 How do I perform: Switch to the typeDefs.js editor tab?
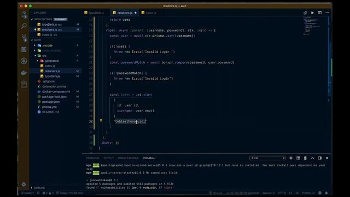(x=96, y=13)
